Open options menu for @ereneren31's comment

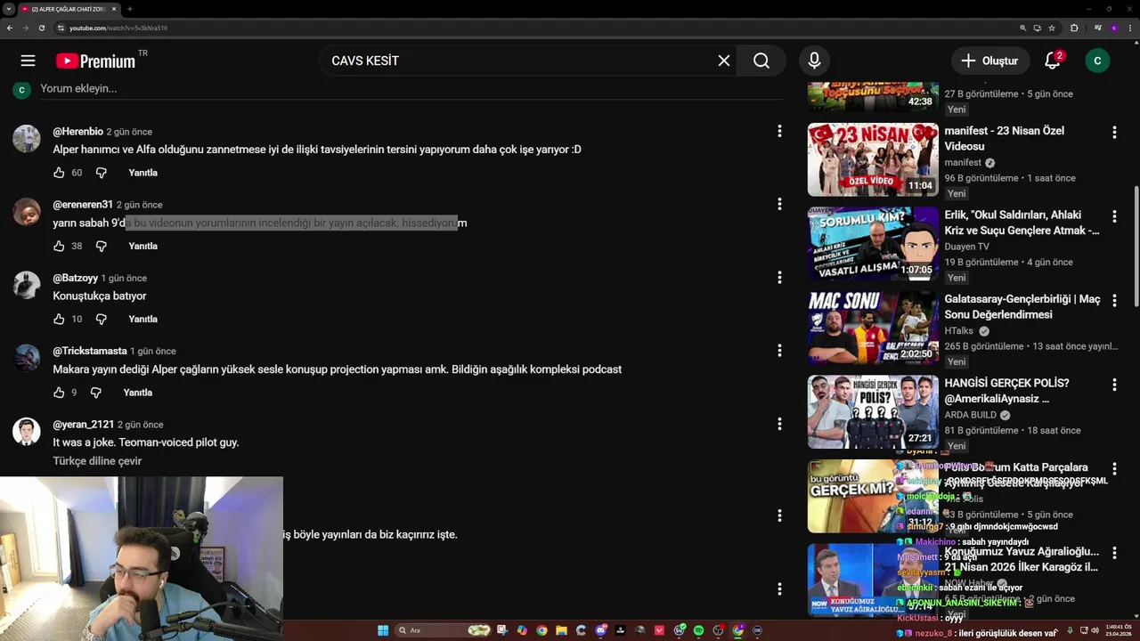(x=779, y=204)
